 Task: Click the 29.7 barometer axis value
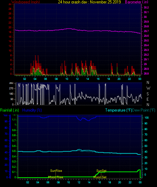pyautogui.click(x=146, y=31)
